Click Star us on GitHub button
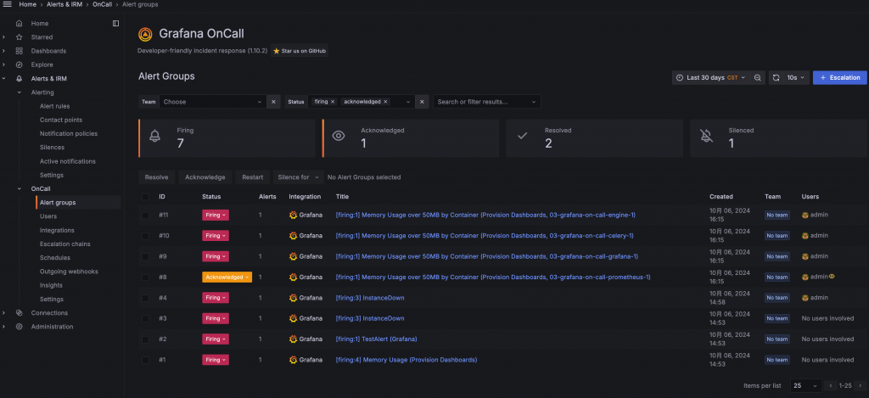 tap(300, 51)
